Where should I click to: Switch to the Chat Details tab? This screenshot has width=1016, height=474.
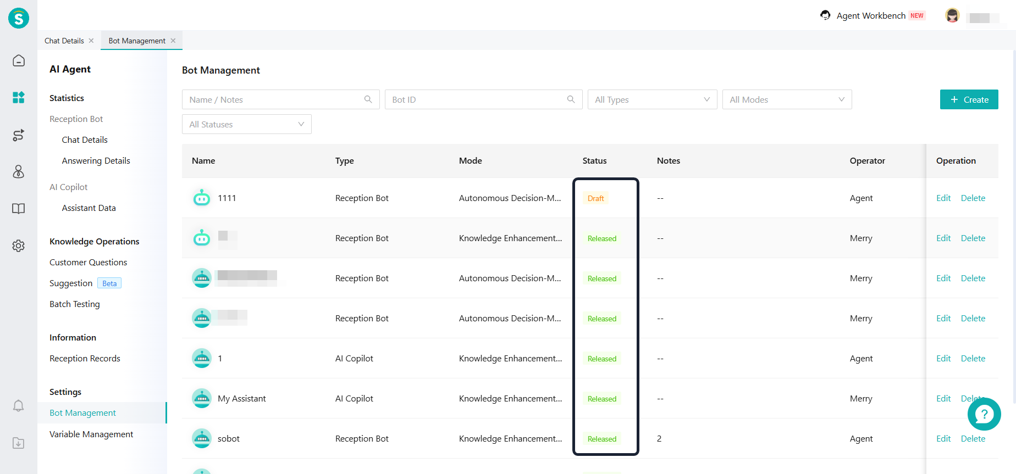64,41
